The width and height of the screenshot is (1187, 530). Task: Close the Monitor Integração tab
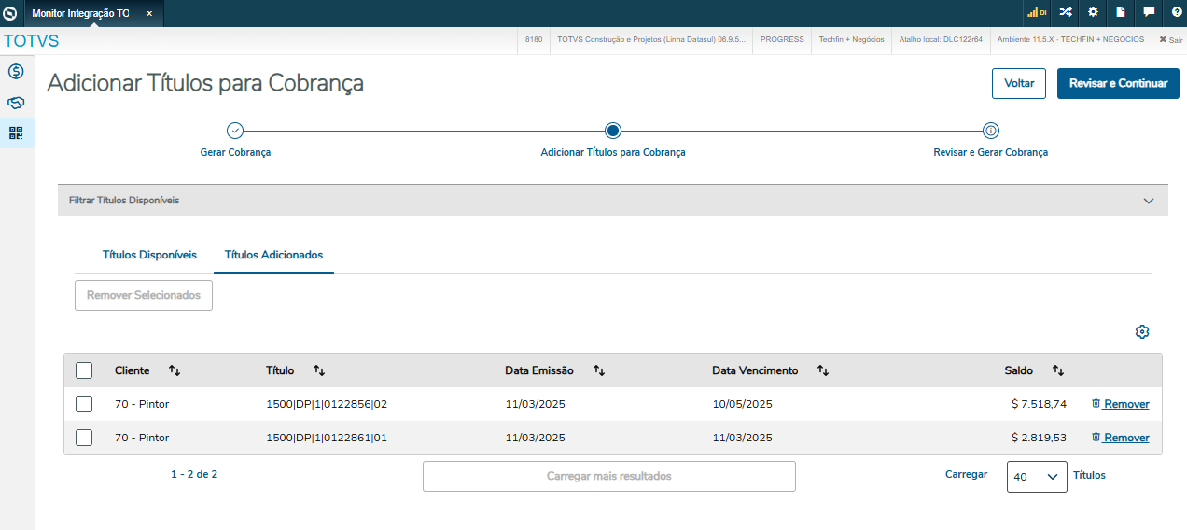coord(149,13)
